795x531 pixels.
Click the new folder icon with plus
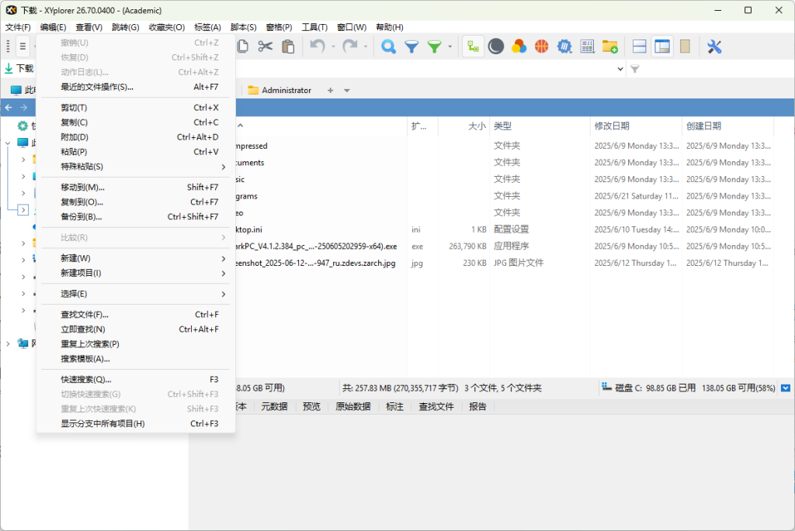(609, 47)
